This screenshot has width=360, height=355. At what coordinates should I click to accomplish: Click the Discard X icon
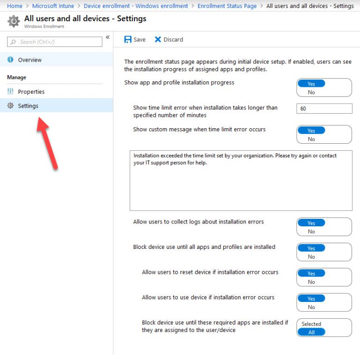click(157, 39)
